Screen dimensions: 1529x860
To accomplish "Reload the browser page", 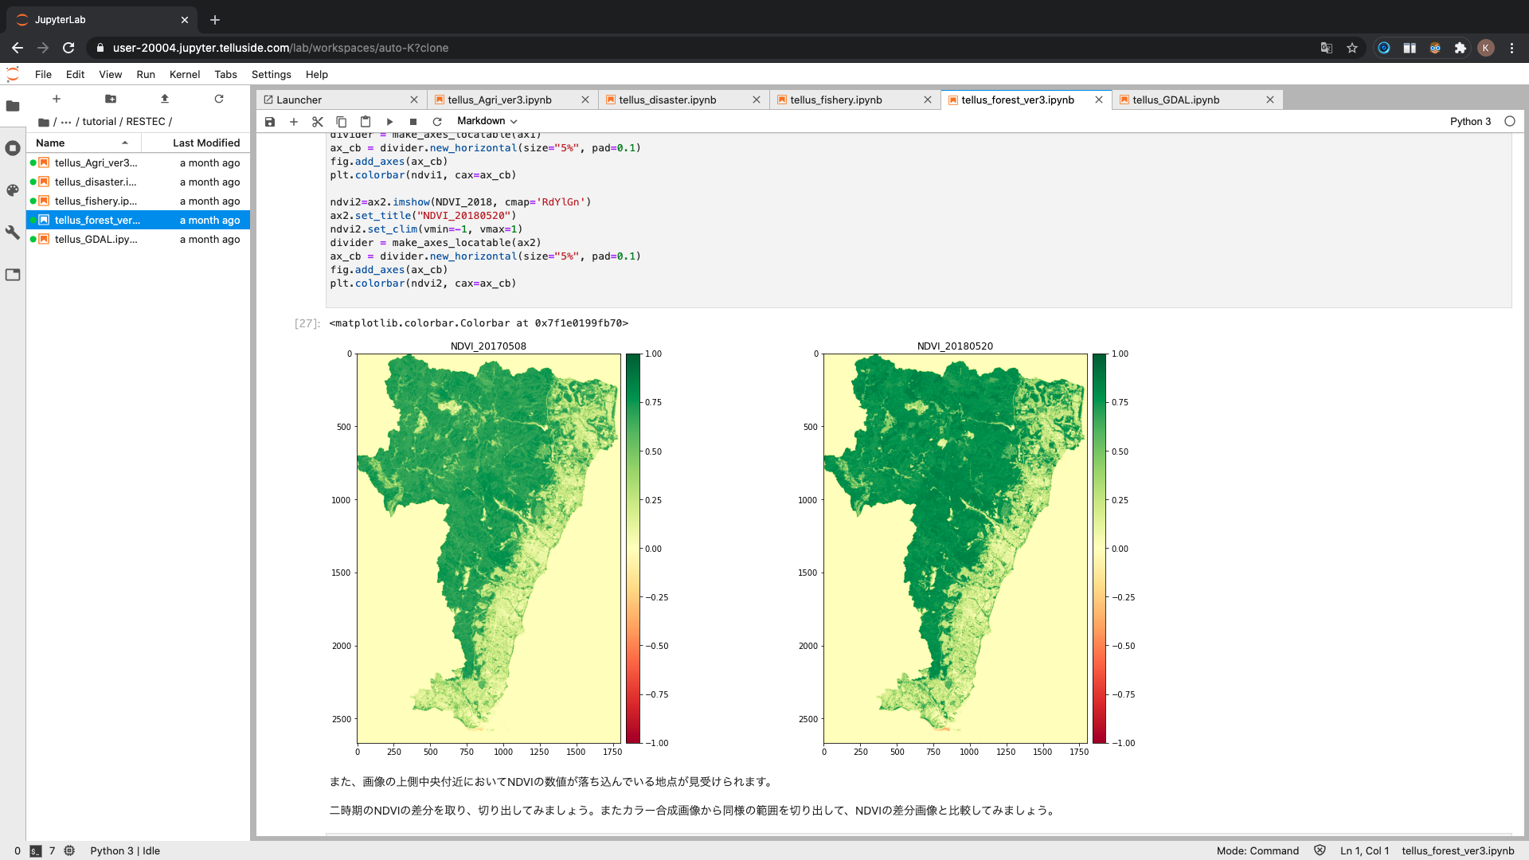I will tap(68, 48).
